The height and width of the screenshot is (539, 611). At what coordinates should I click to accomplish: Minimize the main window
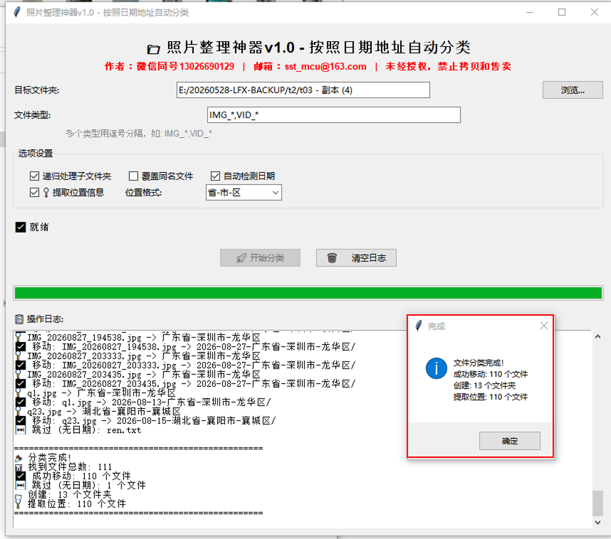pos(529,12)
